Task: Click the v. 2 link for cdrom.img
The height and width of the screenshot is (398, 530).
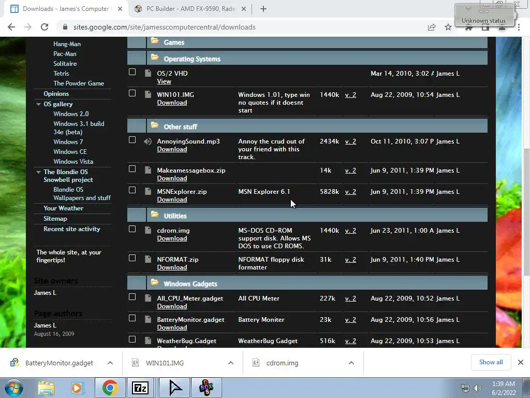Action: click(x=350, y=231)
